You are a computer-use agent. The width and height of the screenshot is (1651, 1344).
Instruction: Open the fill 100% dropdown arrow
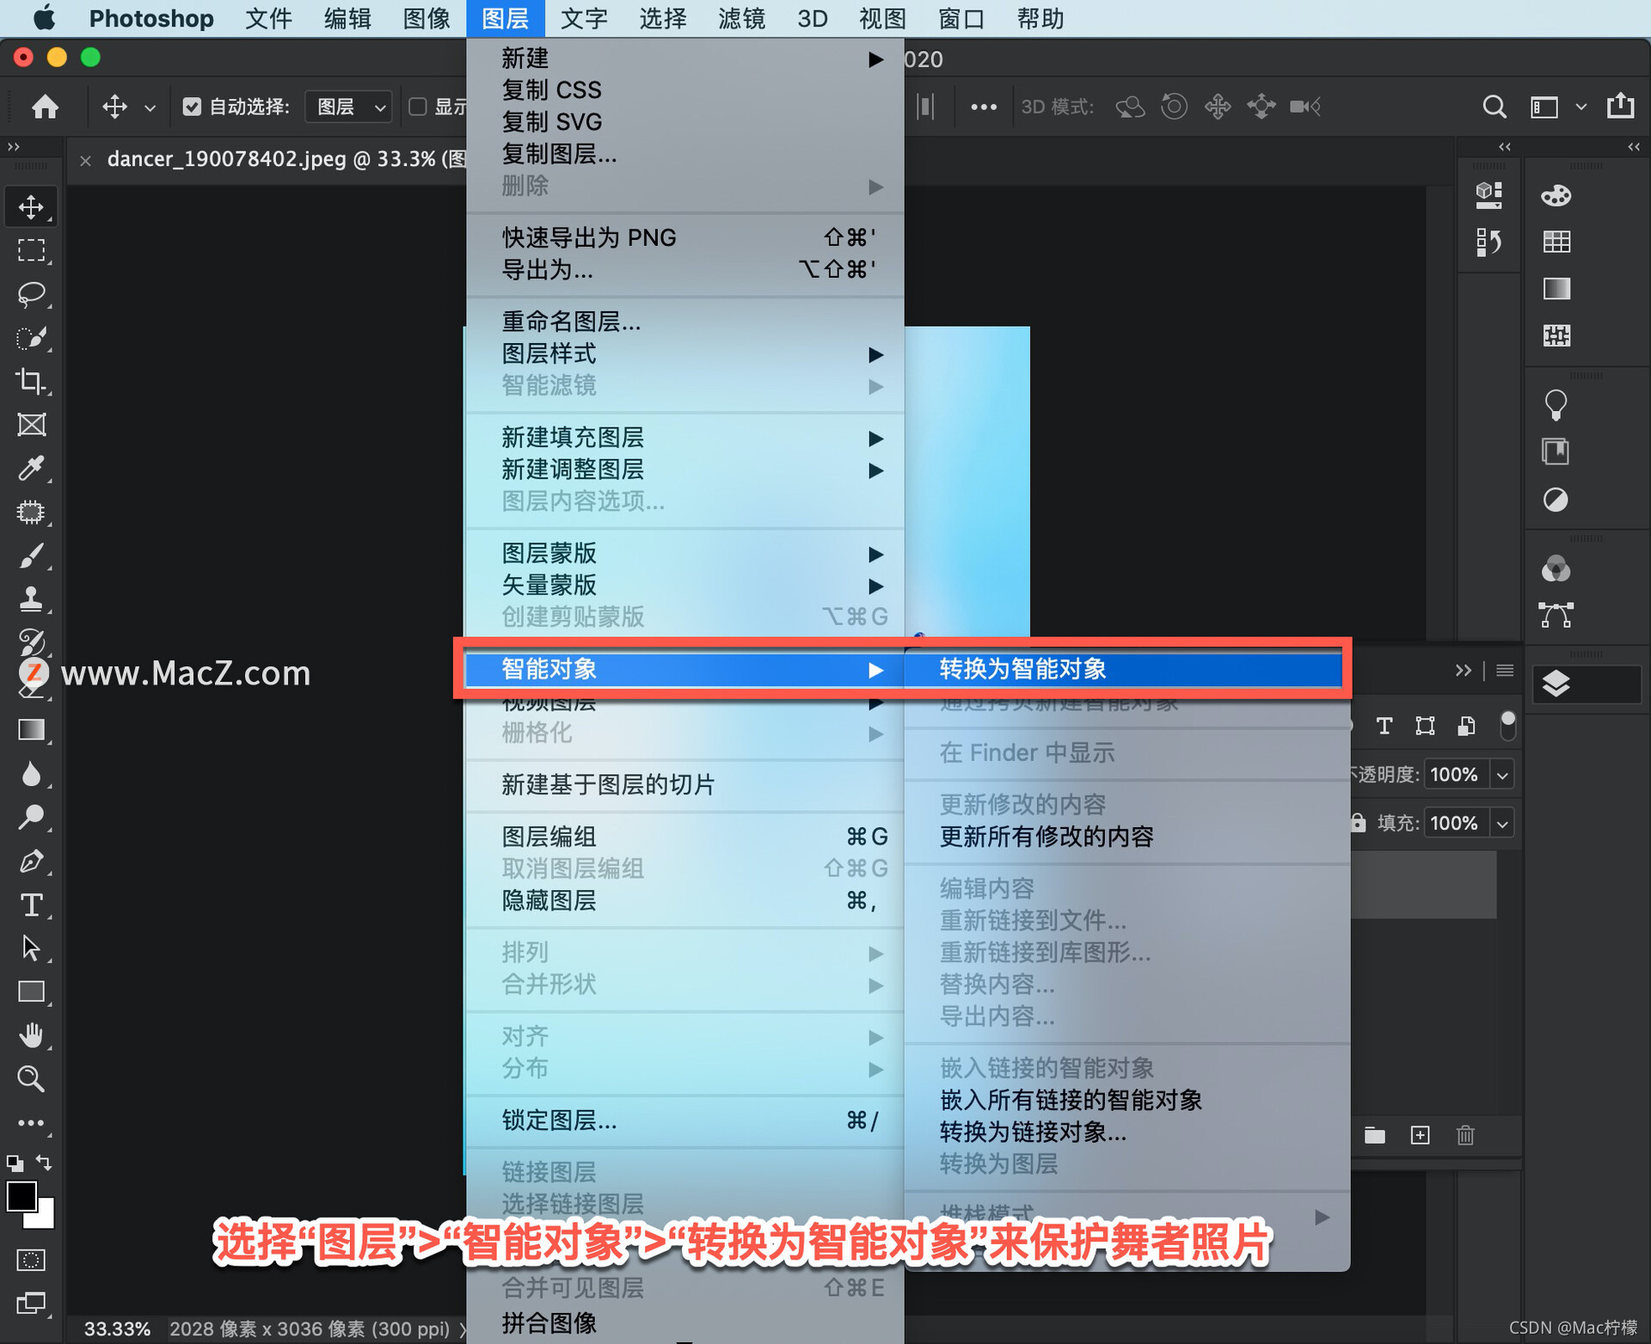(1502, 824)
